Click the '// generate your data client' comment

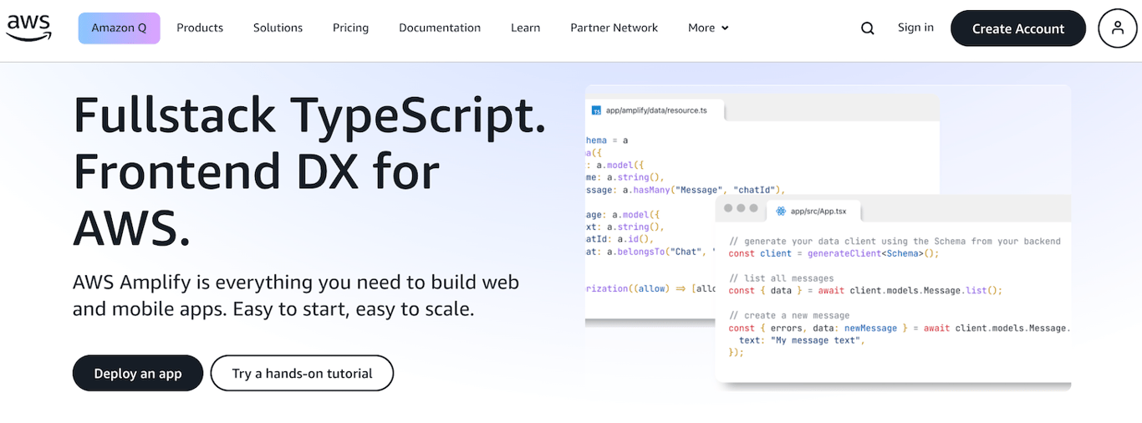[x=895, y=241]
